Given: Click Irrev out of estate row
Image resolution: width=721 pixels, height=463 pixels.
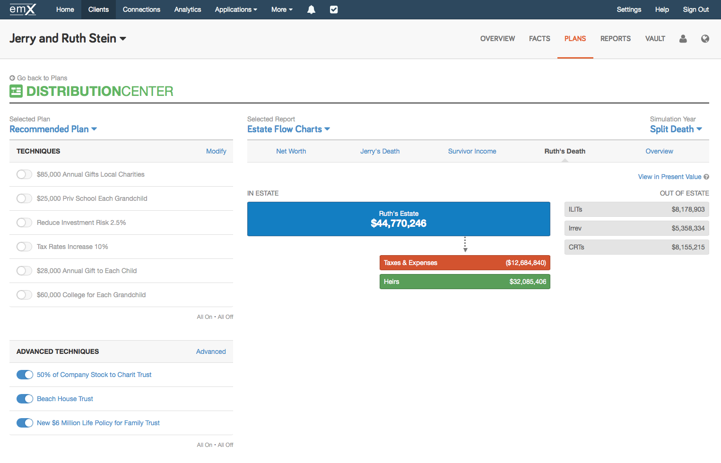Looking at the screenshot, I should tap(636, 228).
